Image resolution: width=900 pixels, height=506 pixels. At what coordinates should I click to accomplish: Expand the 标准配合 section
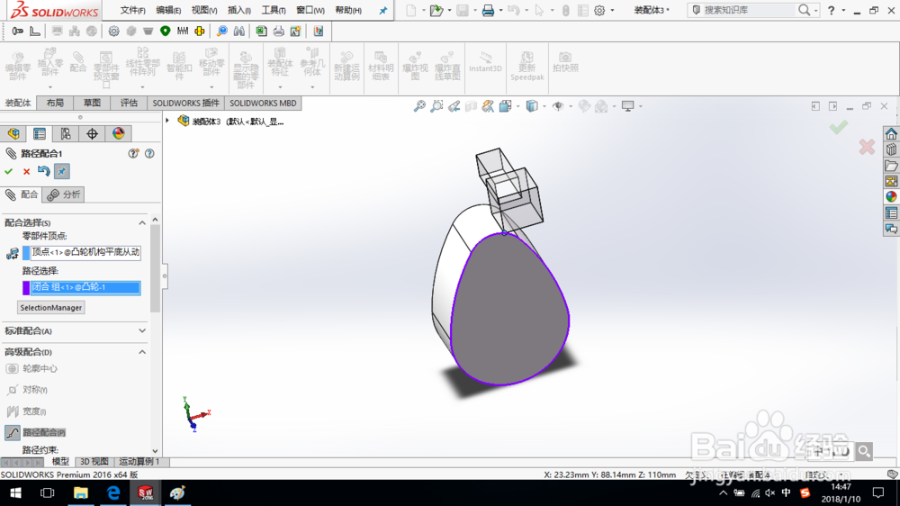click(x=142, y=330)
